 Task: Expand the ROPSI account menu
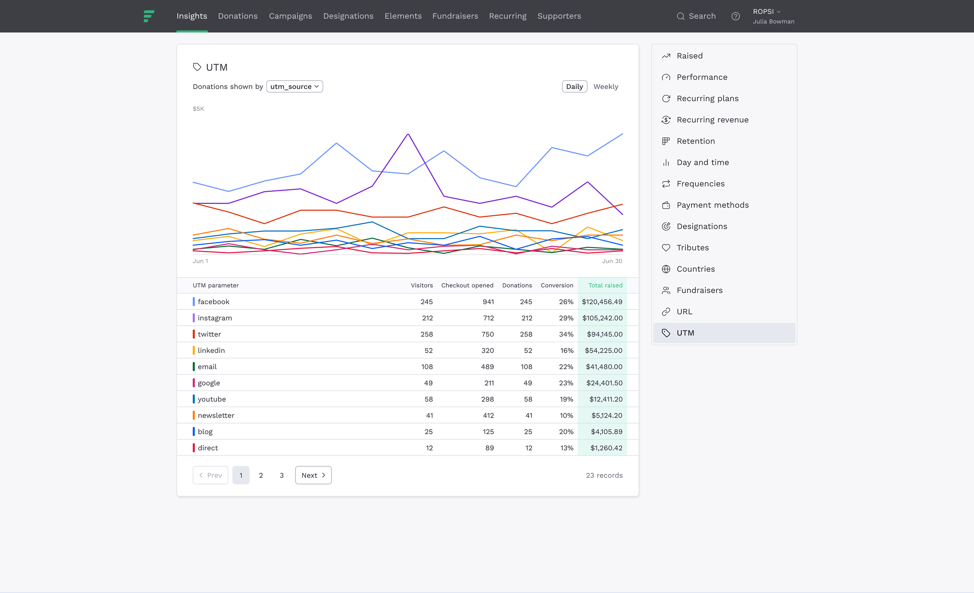pos(767,12)
